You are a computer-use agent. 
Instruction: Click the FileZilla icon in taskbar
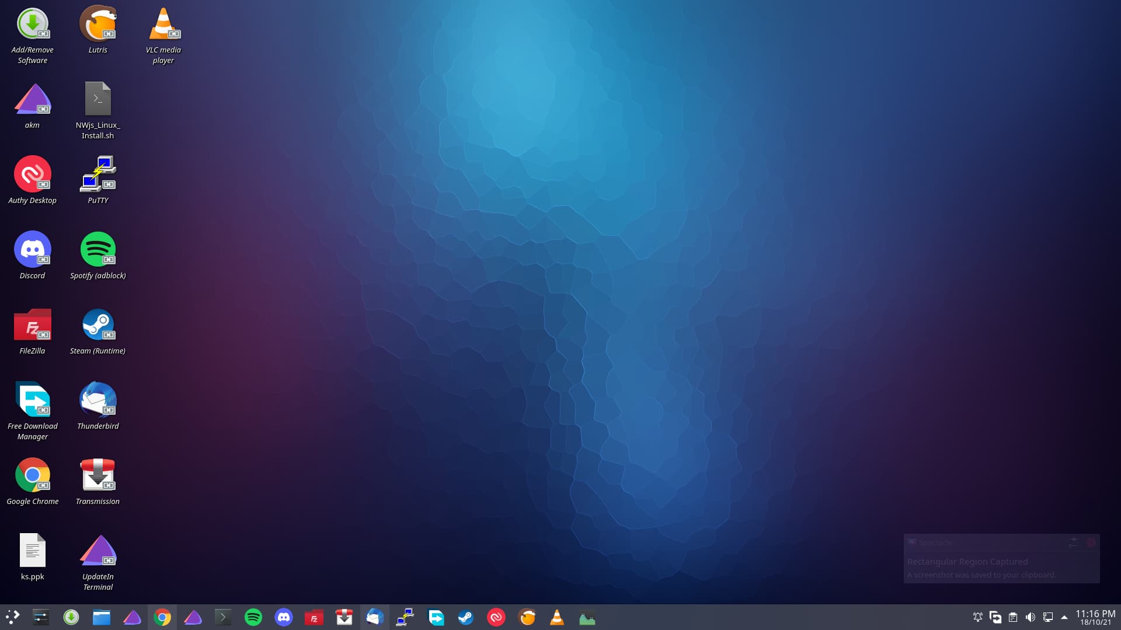pos(314,617)
